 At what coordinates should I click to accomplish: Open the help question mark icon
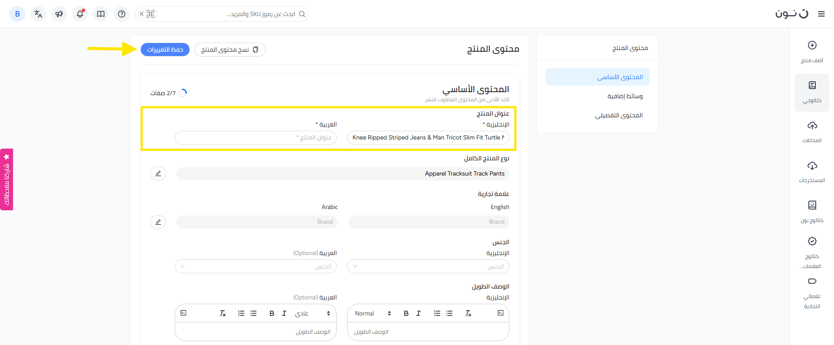(x=122, y=14)
